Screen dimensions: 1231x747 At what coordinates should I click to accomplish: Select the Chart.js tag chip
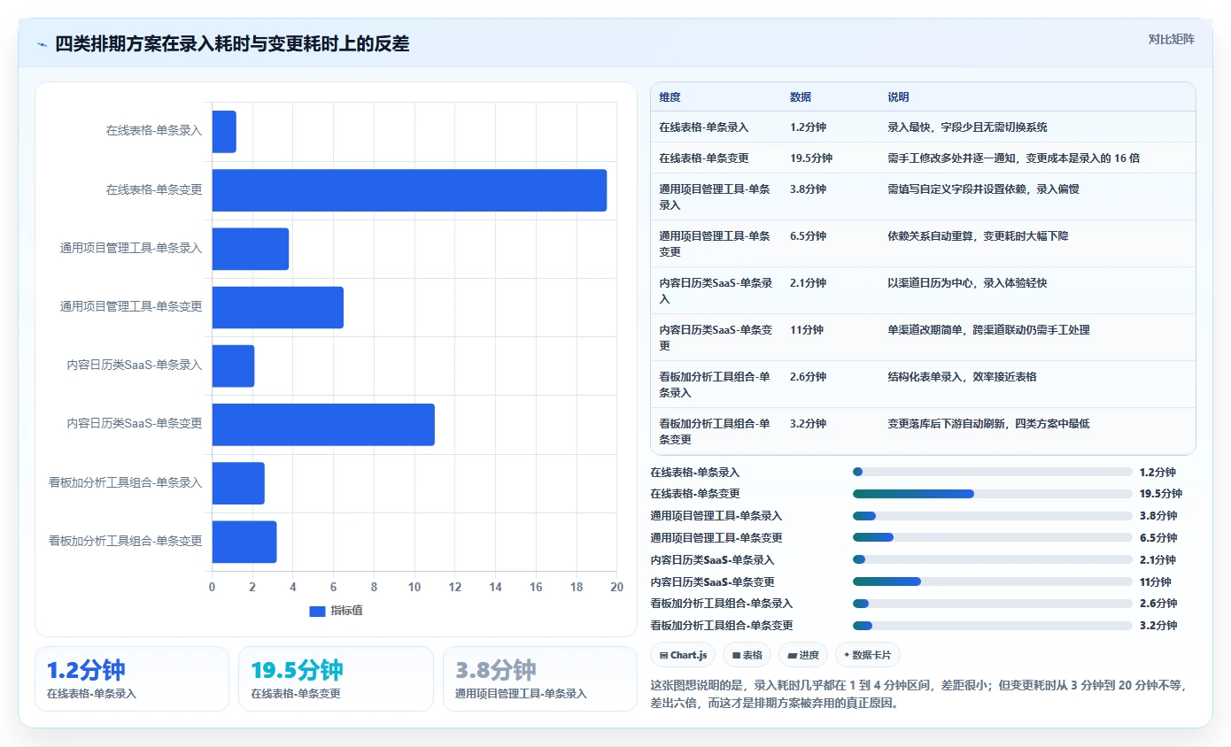click(683, 655)
